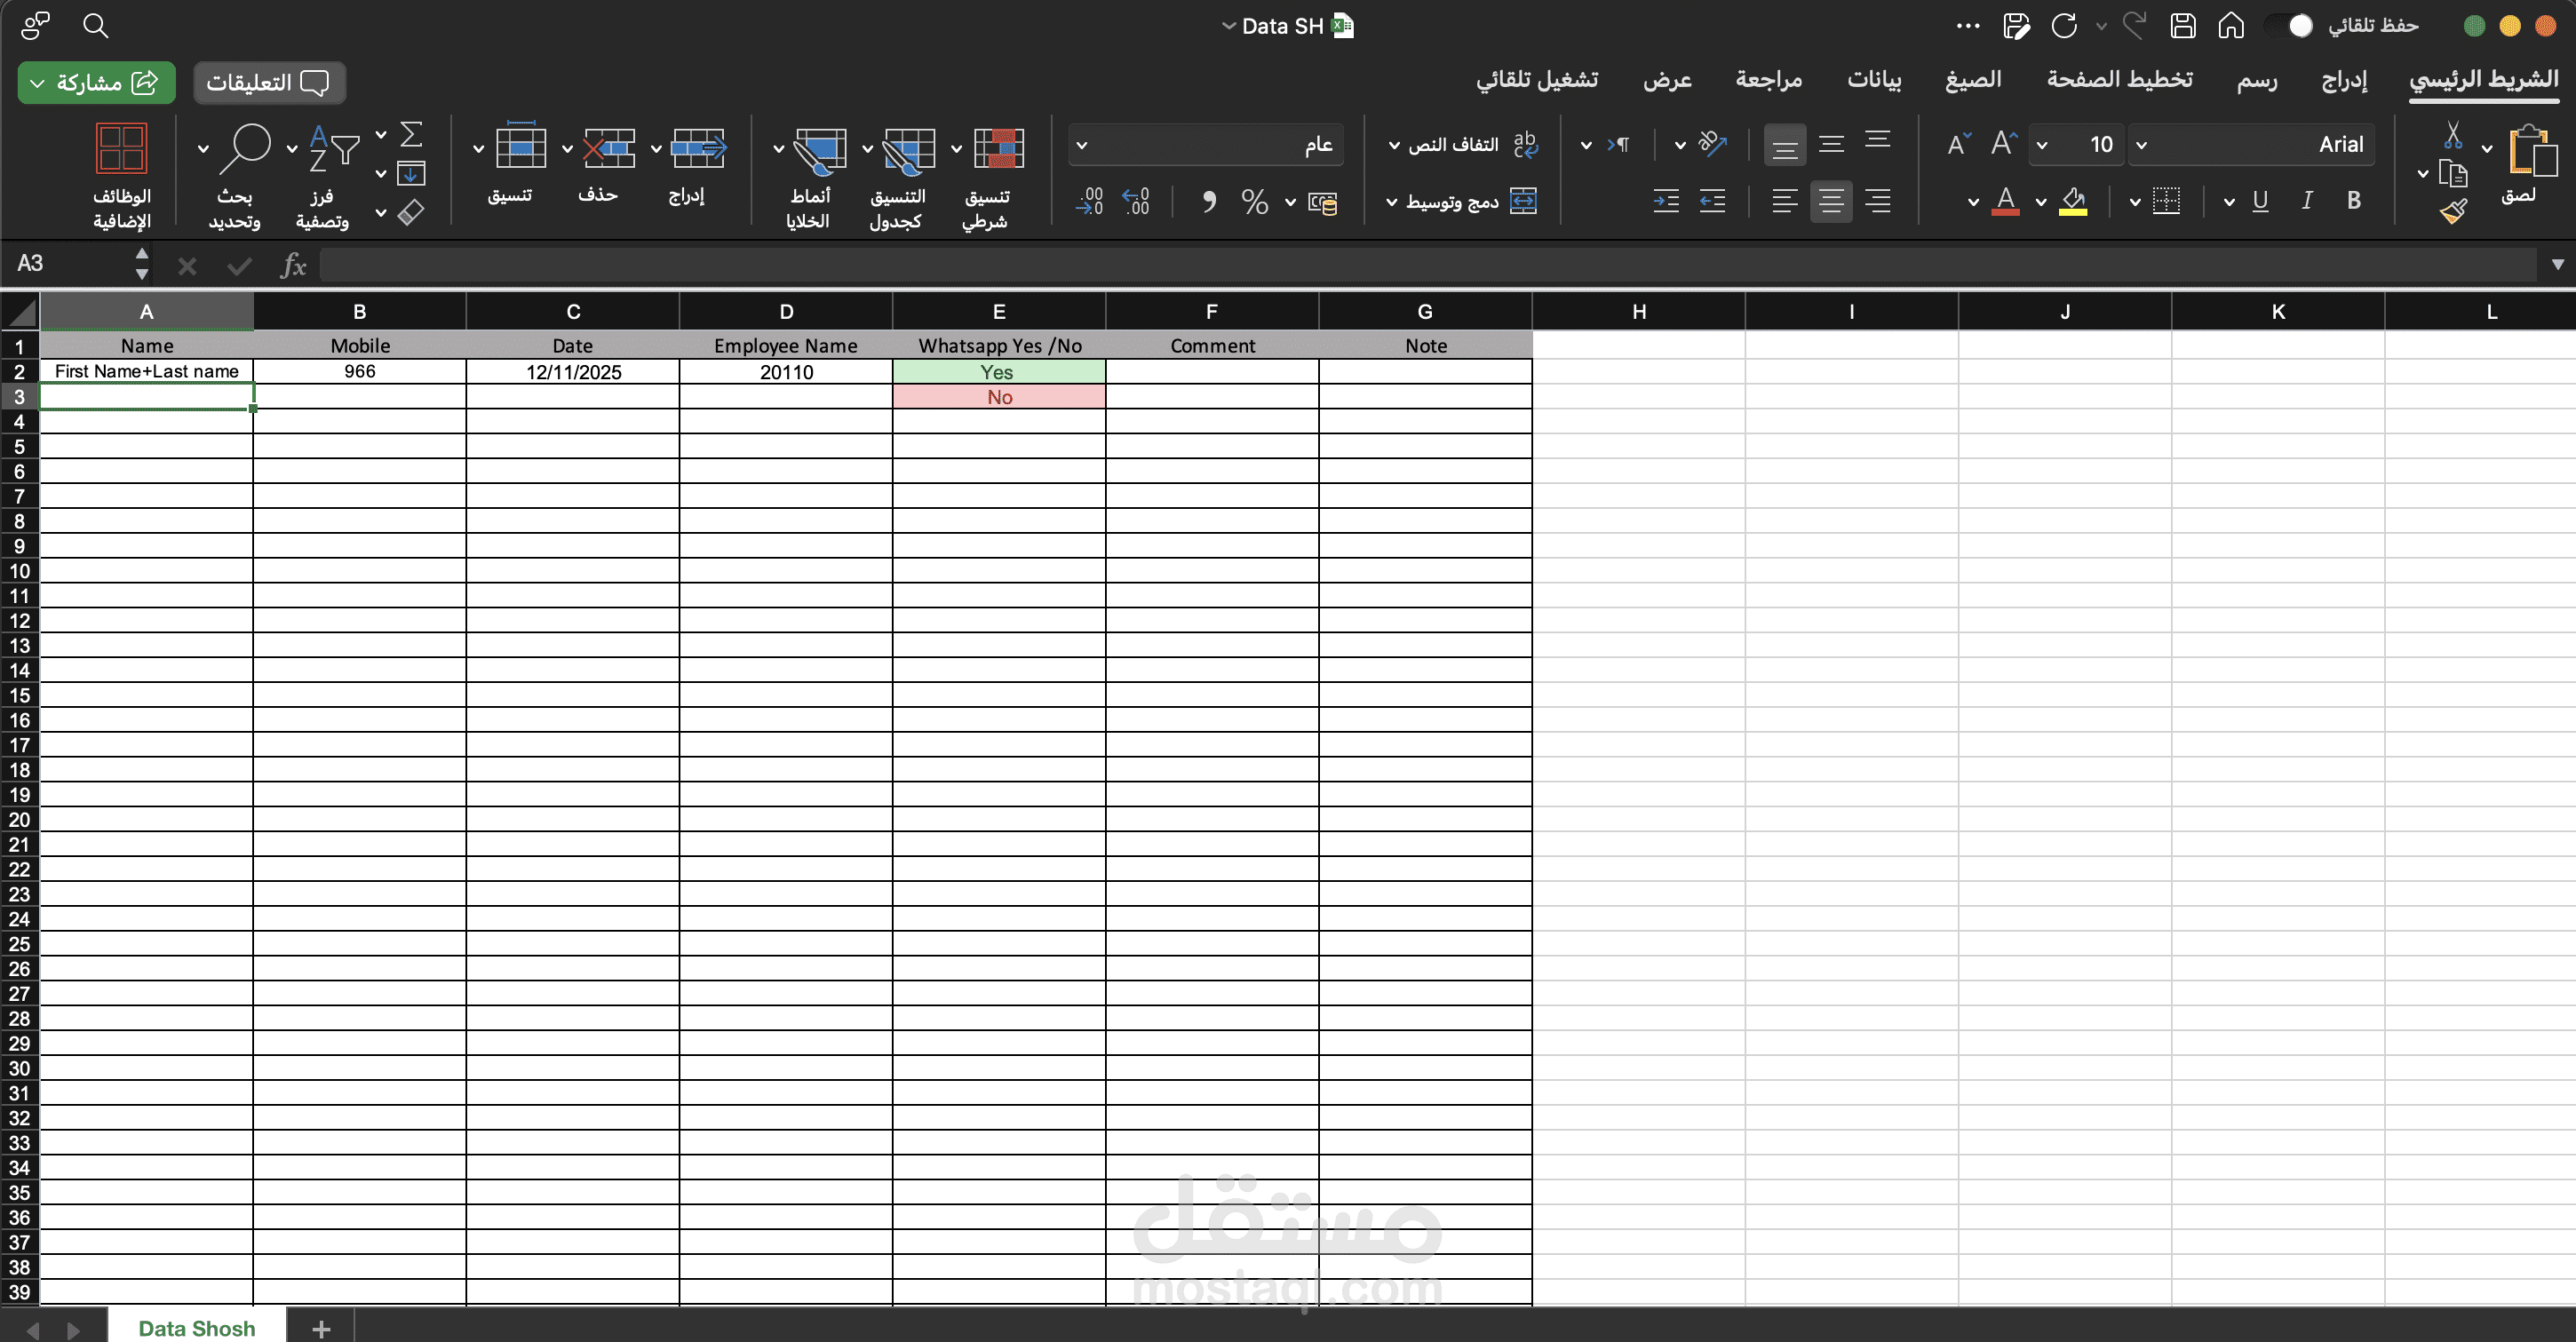Screen dimensions: 2576x1342
Task: Click the مشاركة share button
Action: tap(97, 82)
